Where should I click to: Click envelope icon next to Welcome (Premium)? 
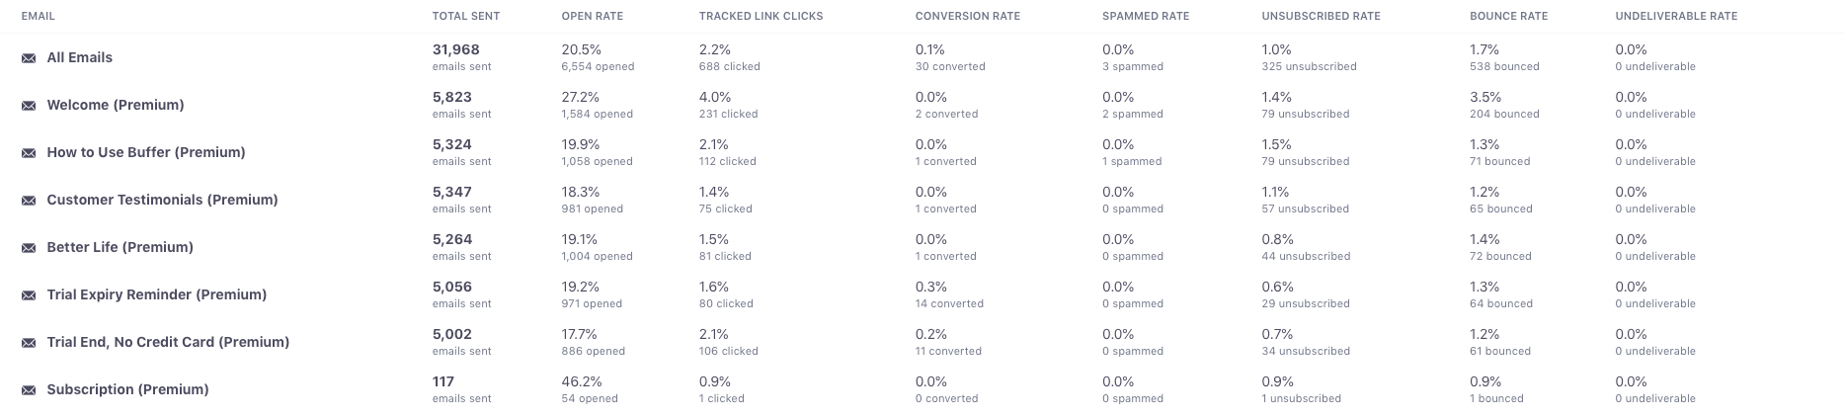tap(29, 106)
